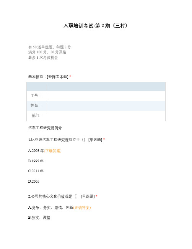Click the blue table header row
Viewport: 192px width, 249px height.
coord(96,87)
